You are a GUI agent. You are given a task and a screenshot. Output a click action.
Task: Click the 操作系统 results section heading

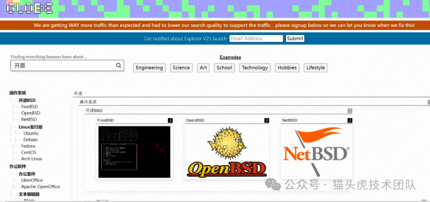pyautogui.click(x=88, y=102)
